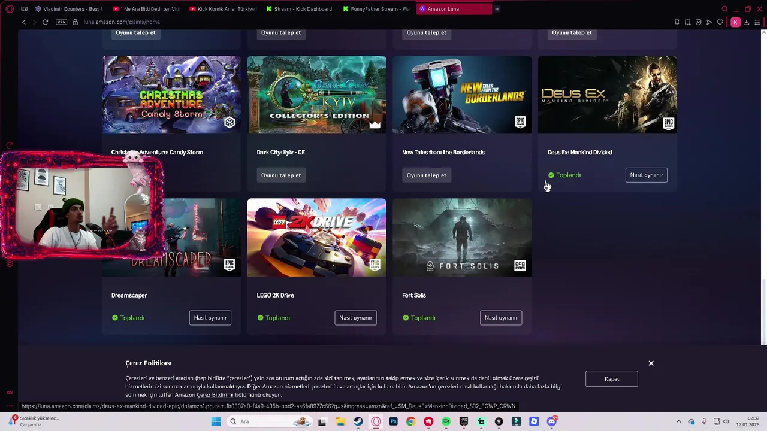767x431 pixels.
Task: Open Spotify from taskbar
Action: tap(446, 421)
